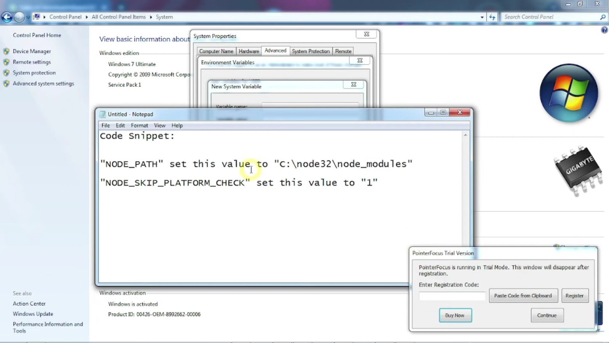This screenshot has width=609, height=343.
Task: Click the Forward navigation arrow
Action: pyautogui.click(x=19, y=17)
